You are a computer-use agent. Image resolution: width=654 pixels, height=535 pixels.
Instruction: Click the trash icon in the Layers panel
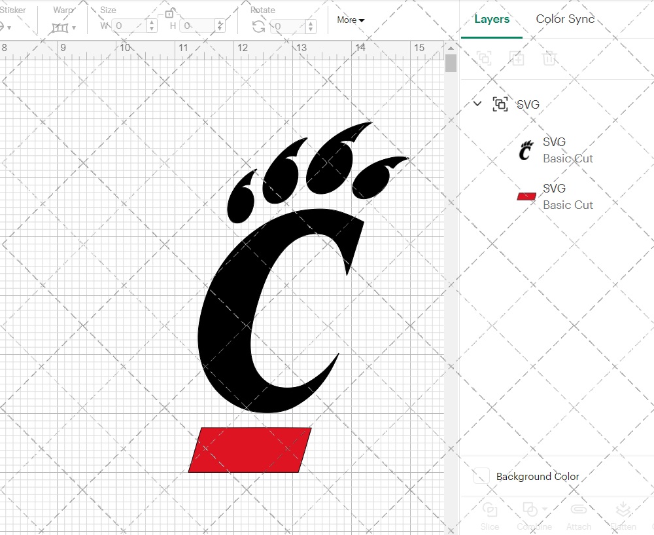tap(550, 58)
